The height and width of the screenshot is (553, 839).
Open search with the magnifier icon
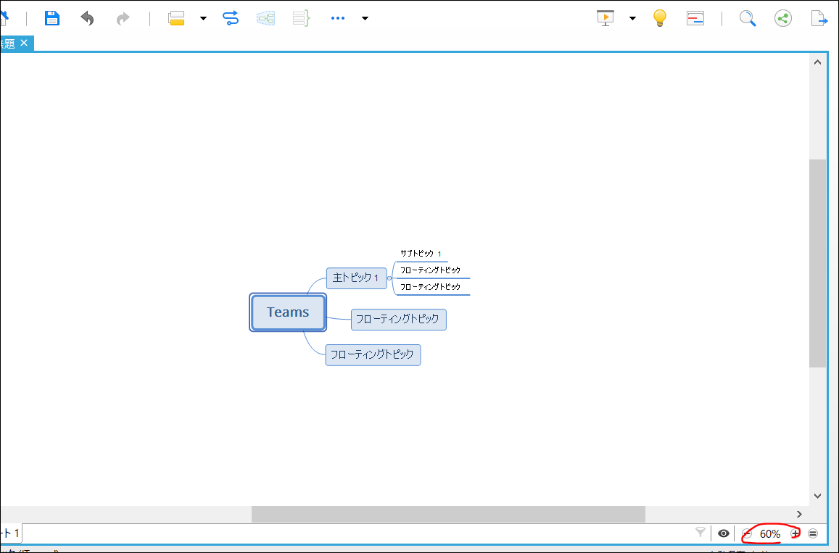[x=748, y=18]
